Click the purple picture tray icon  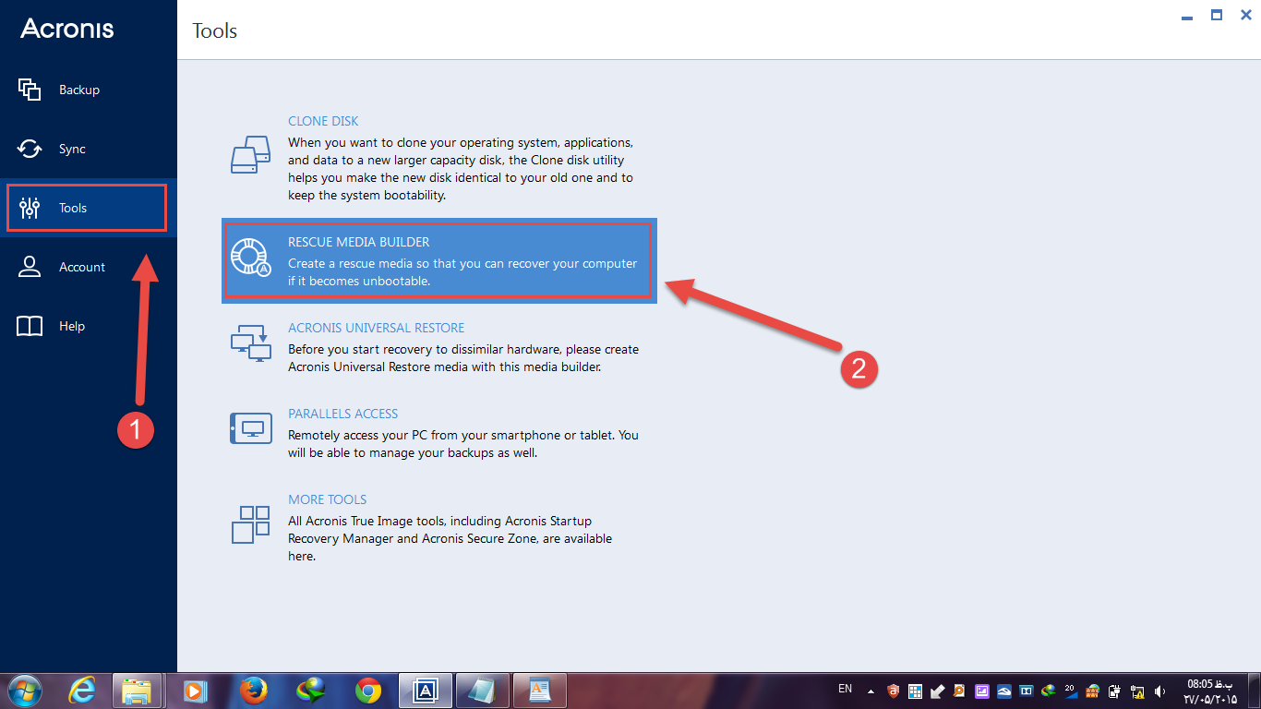tap(982, 691)
